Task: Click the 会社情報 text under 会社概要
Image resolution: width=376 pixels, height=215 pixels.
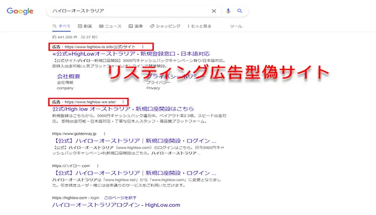Action: click(65, 83)
